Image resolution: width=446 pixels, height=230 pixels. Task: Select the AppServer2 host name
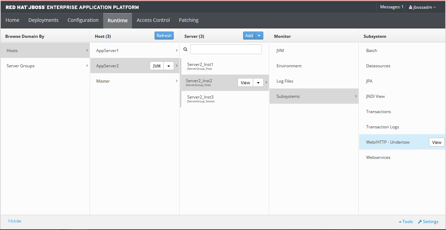[107, 66]
